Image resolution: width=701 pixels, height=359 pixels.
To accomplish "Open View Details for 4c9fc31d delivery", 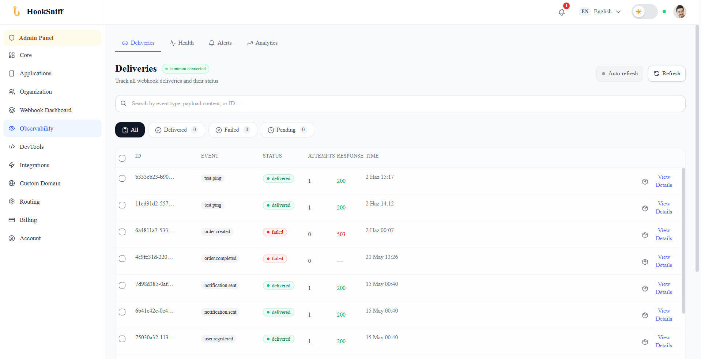I will (x=664, y=261).
